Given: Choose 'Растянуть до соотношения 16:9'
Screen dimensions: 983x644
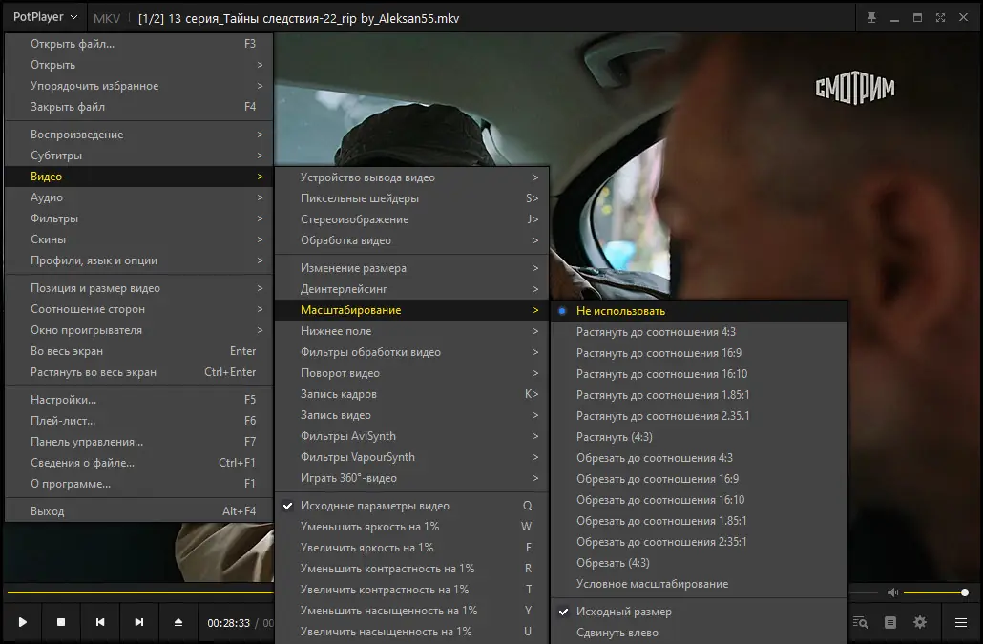Looking at the screenshot, I should click(657, 353).
